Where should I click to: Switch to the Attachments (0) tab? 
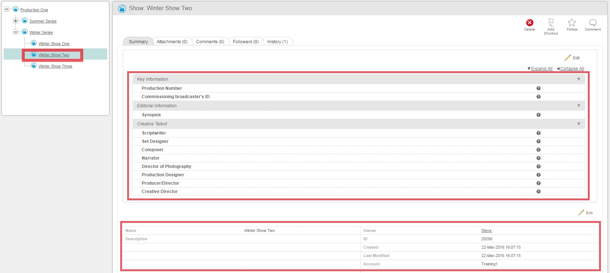[x=172, y=42]
